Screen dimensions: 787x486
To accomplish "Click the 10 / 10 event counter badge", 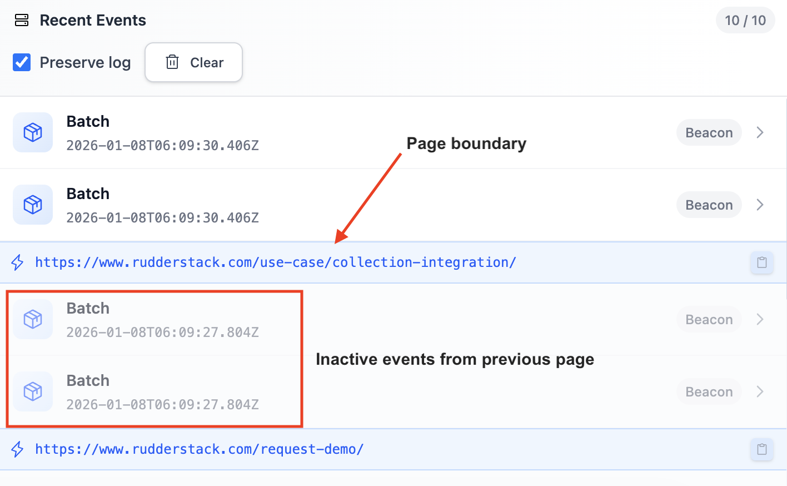I will [745, 21].
